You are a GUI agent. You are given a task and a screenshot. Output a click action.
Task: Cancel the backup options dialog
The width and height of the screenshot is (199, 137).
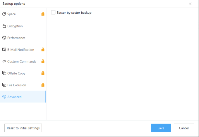tap(184, 128)
